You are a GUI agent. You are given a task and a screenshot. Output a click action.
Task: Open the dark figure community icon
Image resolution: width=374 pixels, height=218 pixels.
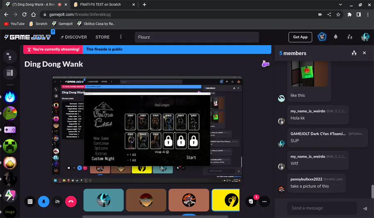[10, 178]
